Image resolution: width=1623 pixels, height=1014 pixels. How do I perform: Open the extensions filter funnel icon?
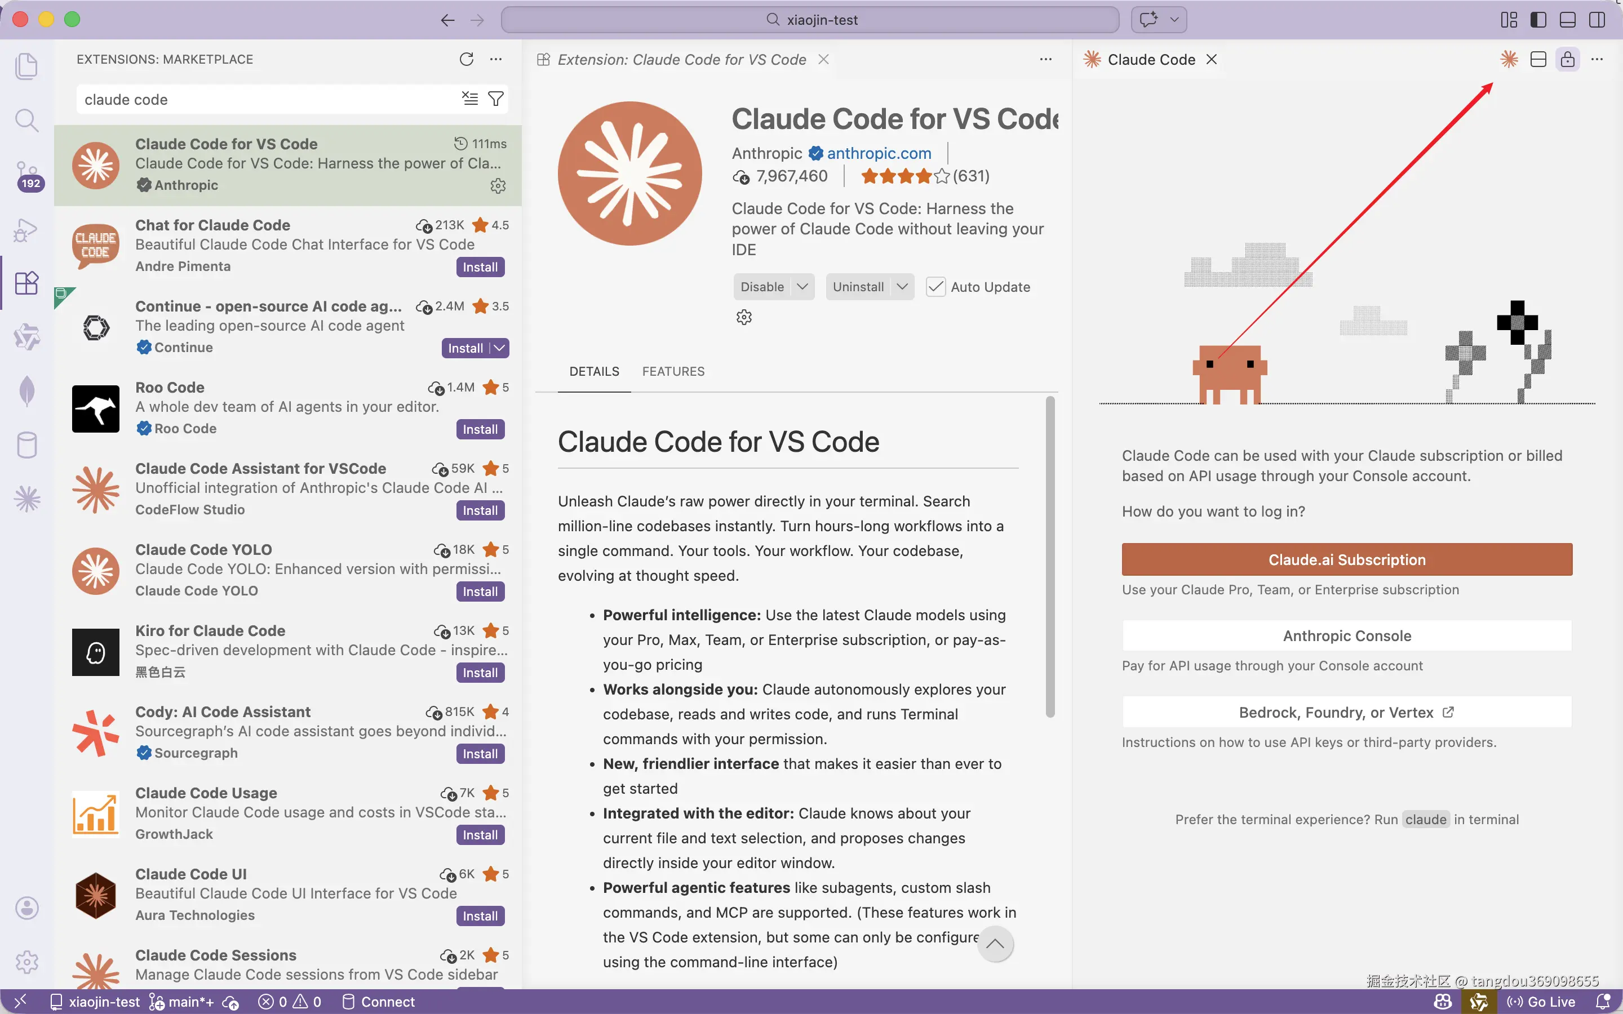pos(495,99)
